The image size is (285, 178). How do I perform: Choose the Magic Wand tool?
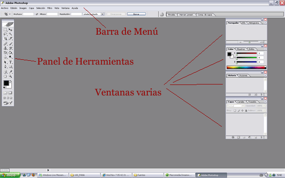[10, 34]
